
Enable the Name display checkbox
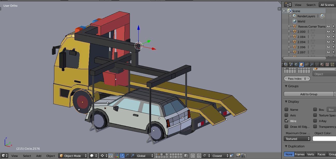(286, 109)
